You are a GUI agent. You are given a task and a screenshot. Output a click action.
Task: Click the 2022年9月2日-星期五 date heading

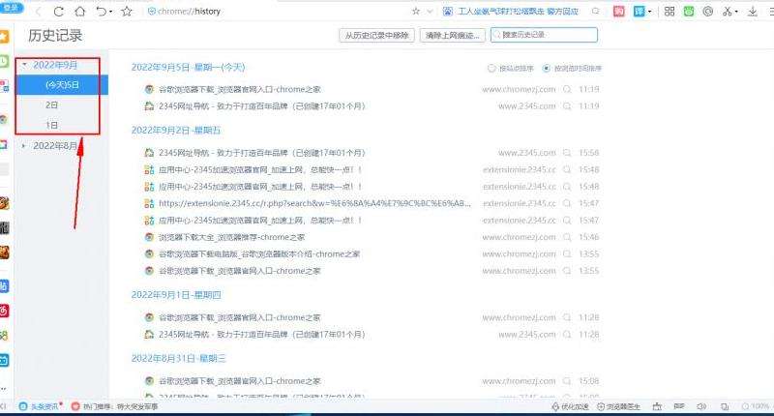(x=176, y=131)
